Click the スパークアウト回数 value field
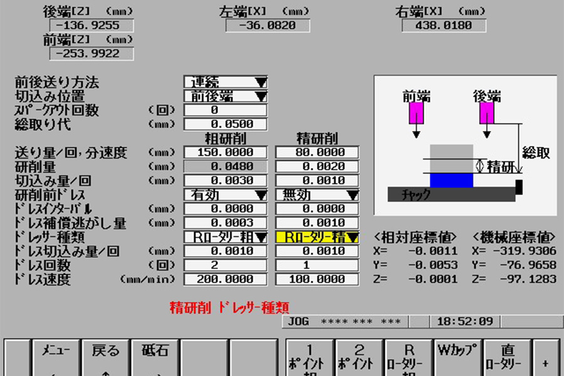The image size is (564, 376). coord(224,110)
